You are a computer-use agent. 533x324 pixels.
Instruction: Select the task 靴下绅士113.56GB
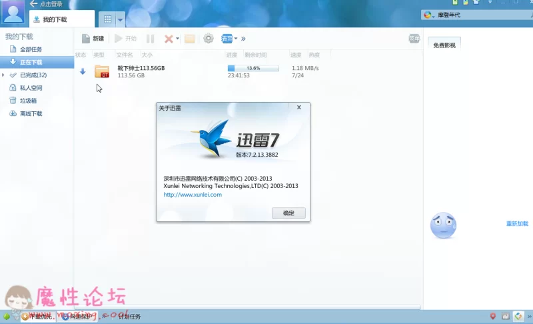tap(141, 68)
